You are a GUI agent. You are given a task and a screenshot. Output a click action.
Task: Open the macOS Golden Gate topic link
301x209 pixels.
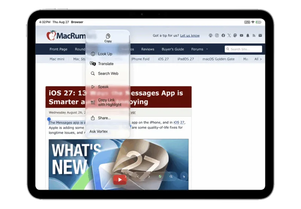tap(219, 59)
